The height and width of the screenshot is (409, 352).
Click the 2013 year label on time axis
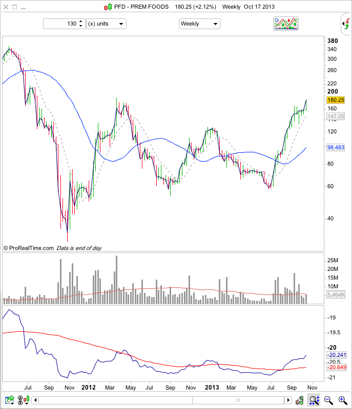212,388
